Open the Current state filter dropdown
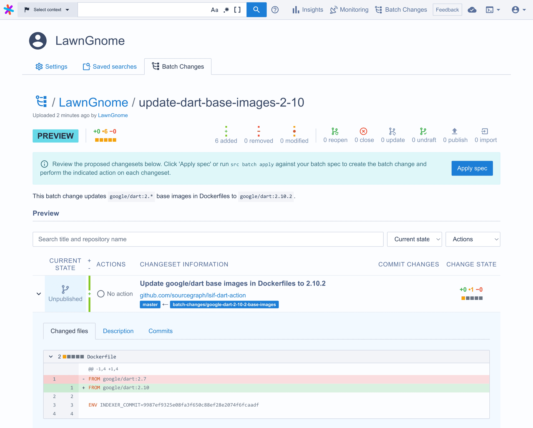Viewport: 533px width, 428px height. tap(414, 239)
